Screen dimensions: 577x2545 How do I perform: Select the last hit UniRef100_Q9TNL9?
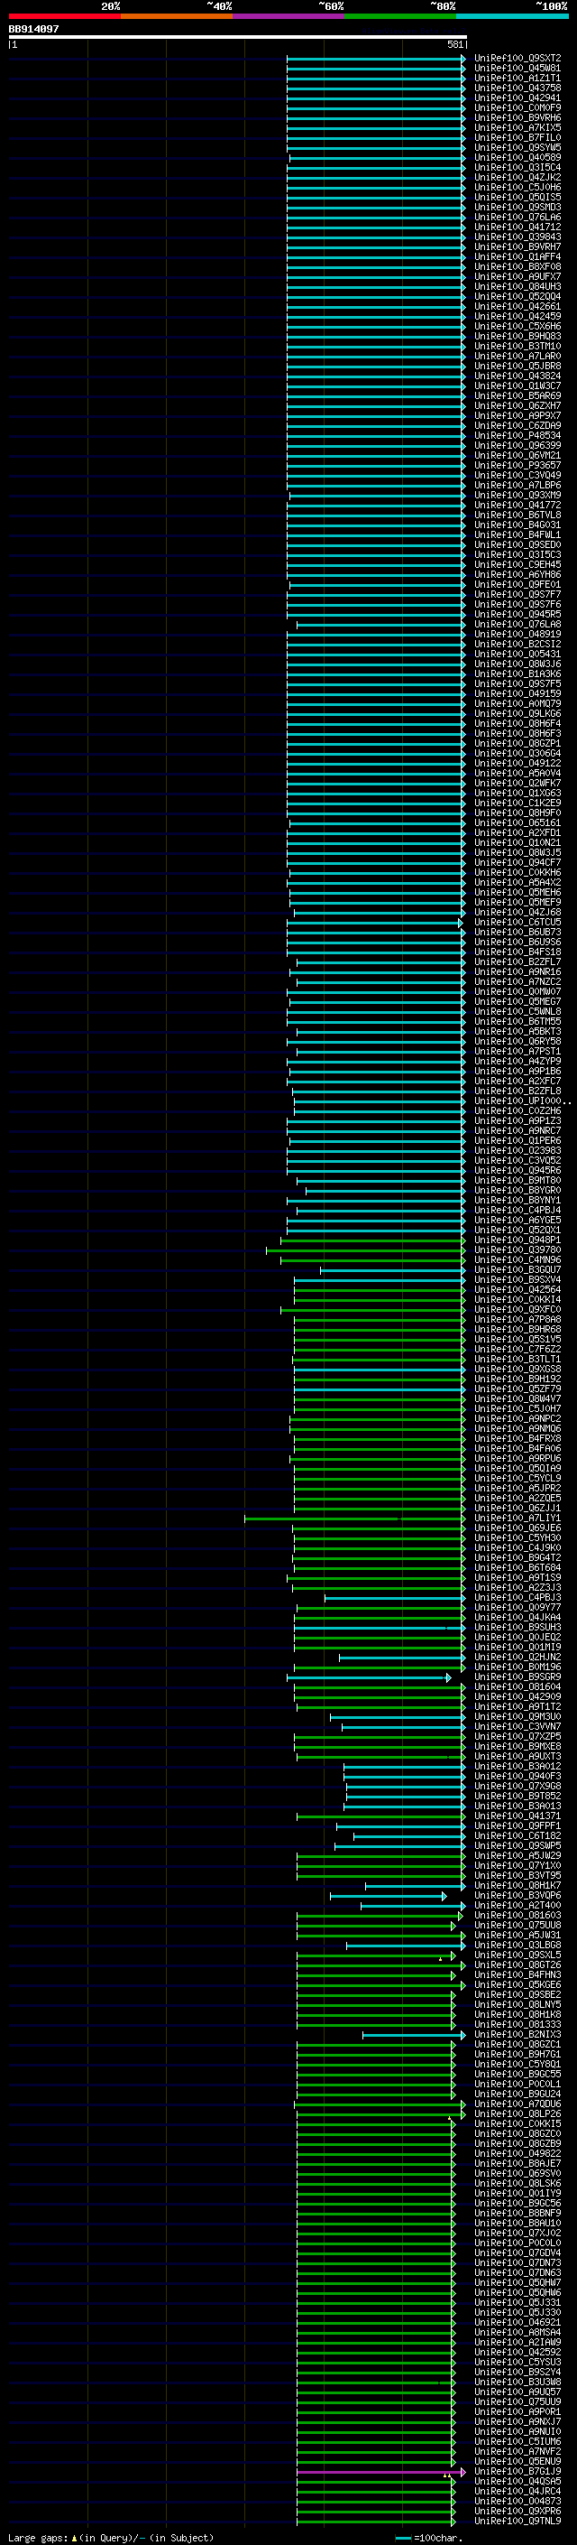[517, 2521]
